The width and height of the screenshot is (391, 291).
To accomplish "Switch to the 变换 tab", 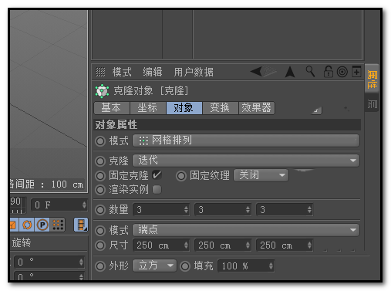I will (x=220, y=107).
